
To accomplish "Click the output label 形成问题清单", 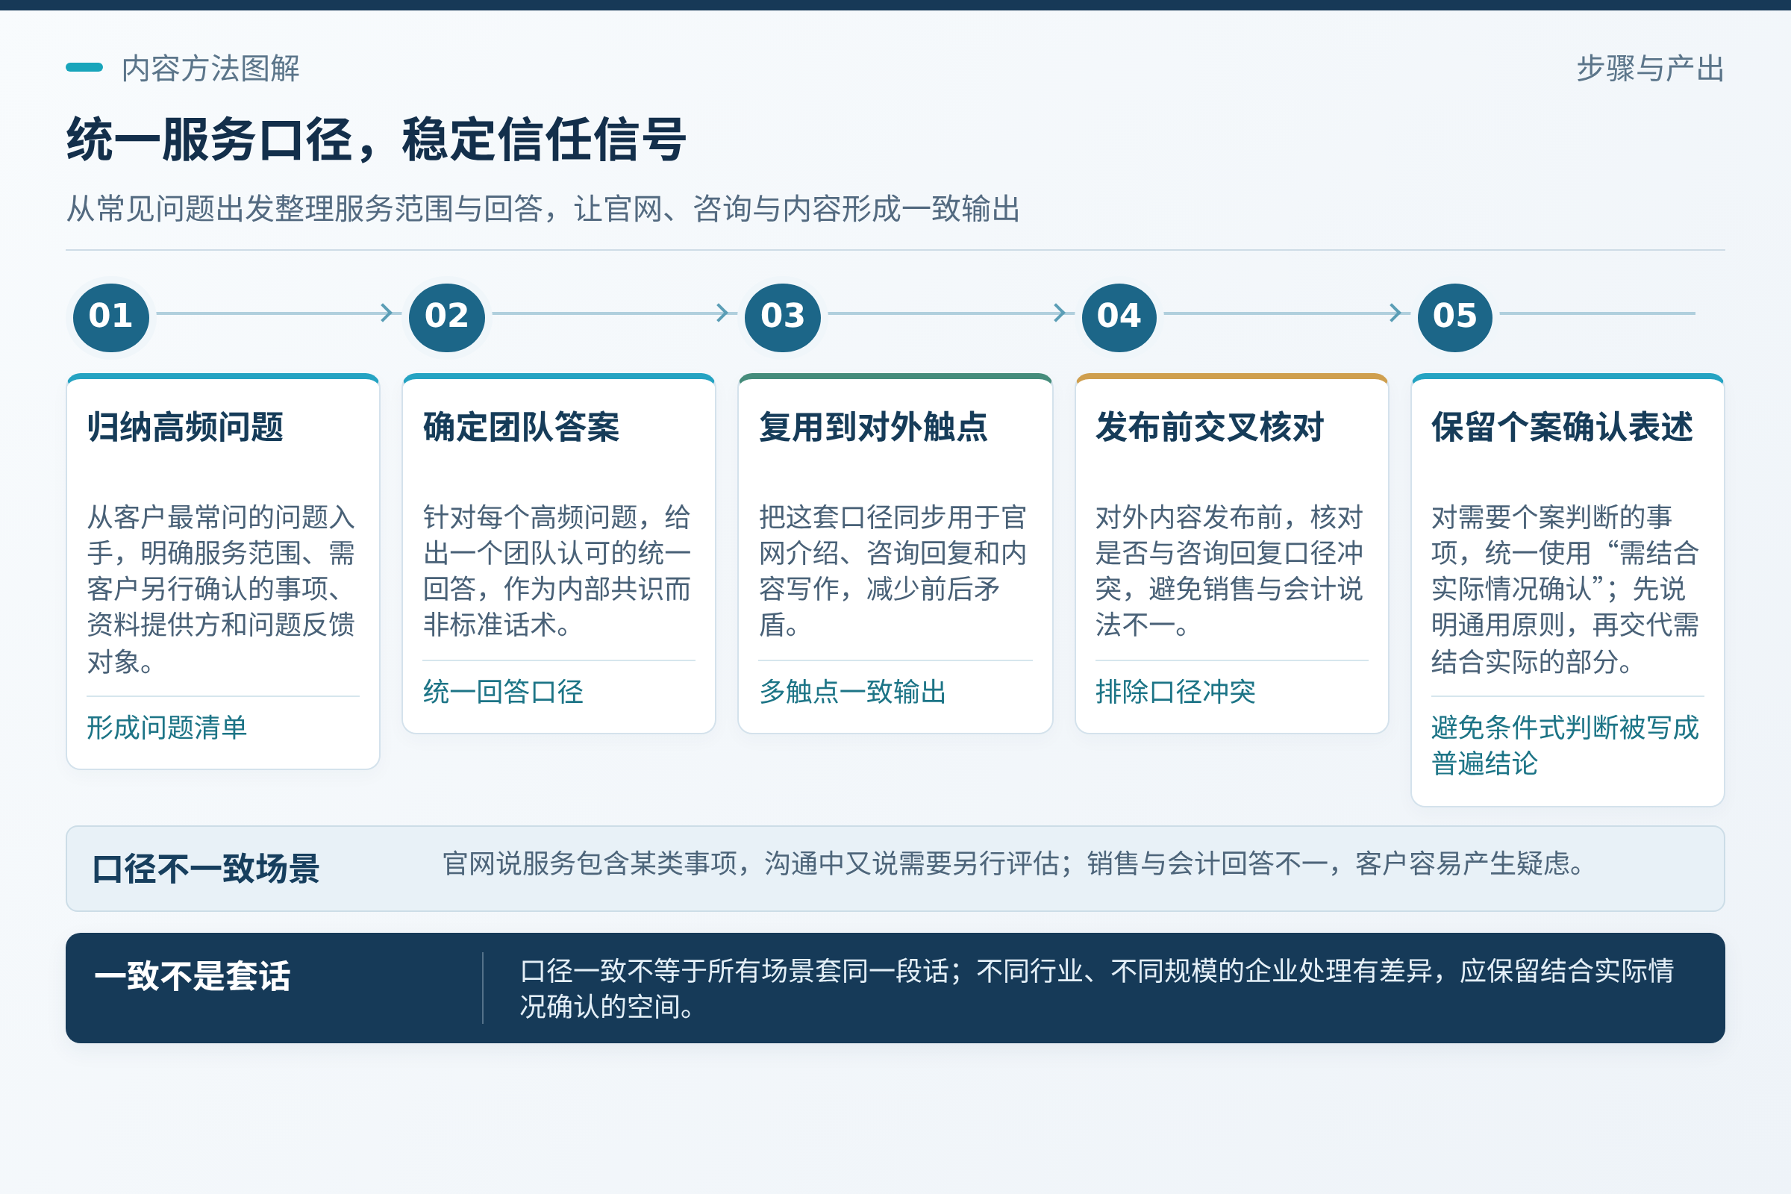I will (x=166, y=728).
